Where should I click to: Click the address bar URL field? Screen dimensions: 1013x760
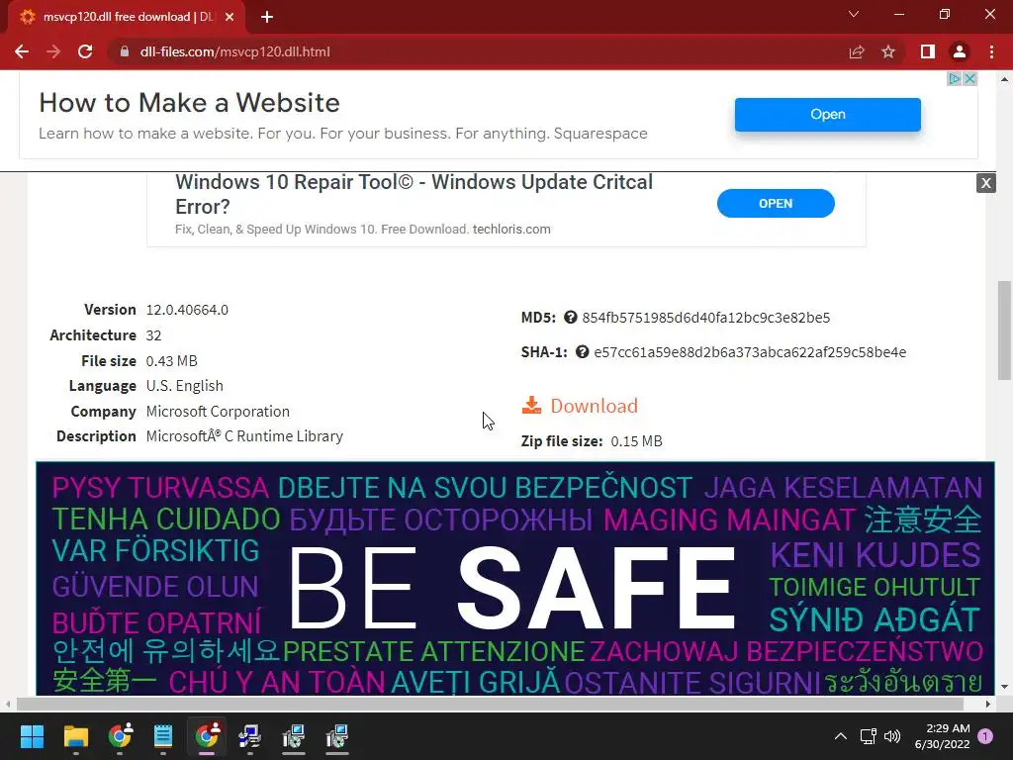click(x=478, y=51)
